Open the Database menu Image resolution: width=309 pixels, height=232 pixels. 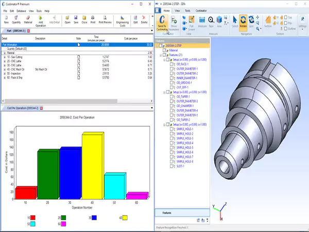21,11
